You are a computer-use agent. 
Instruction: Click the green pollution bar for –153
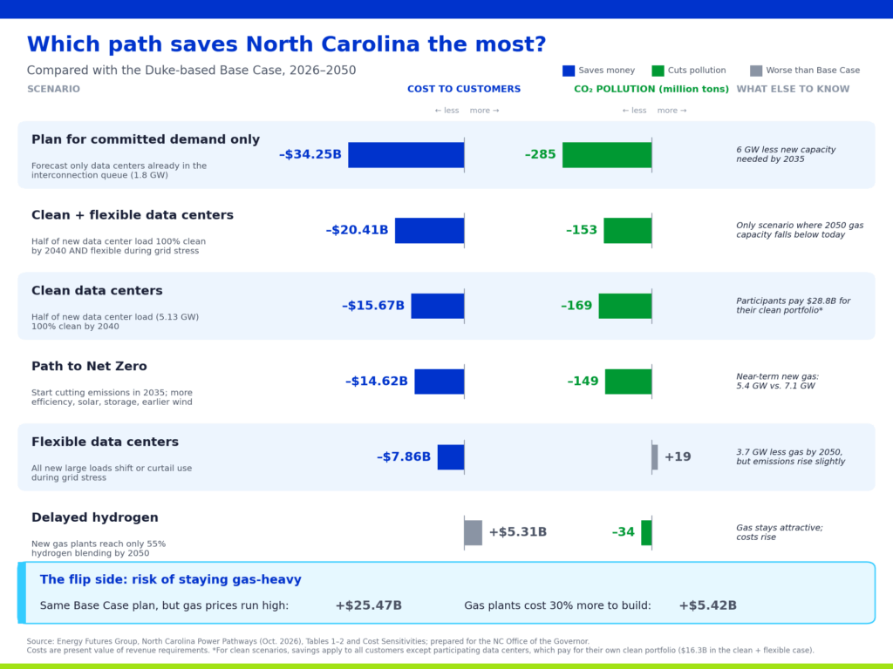[x=628, y=230]
